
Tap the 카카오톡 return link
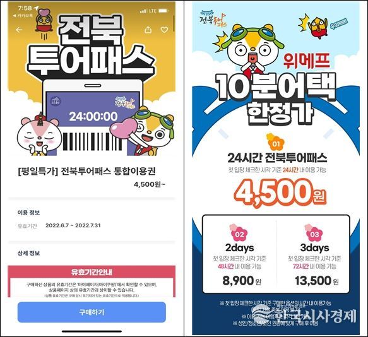23,16
